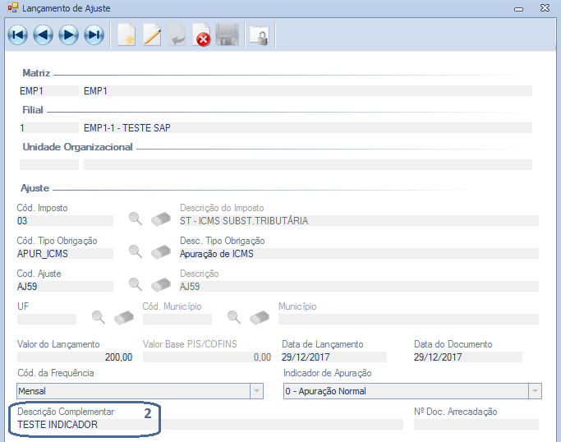561x442 pixels.
Task: Go to the first record
Action: (17, 35)
